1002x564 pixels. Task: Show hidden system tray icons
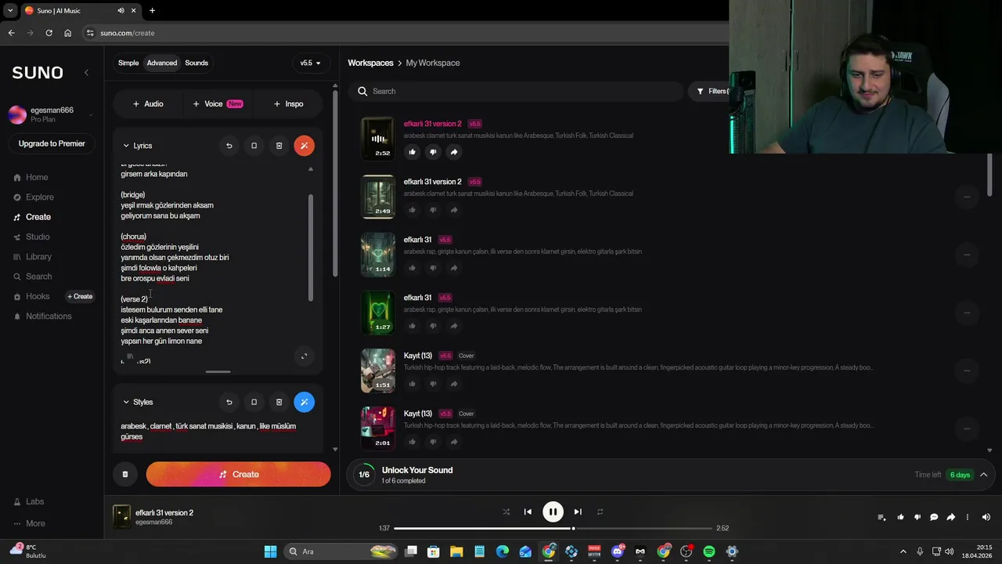pyautogui.click(x=903, y=551)
